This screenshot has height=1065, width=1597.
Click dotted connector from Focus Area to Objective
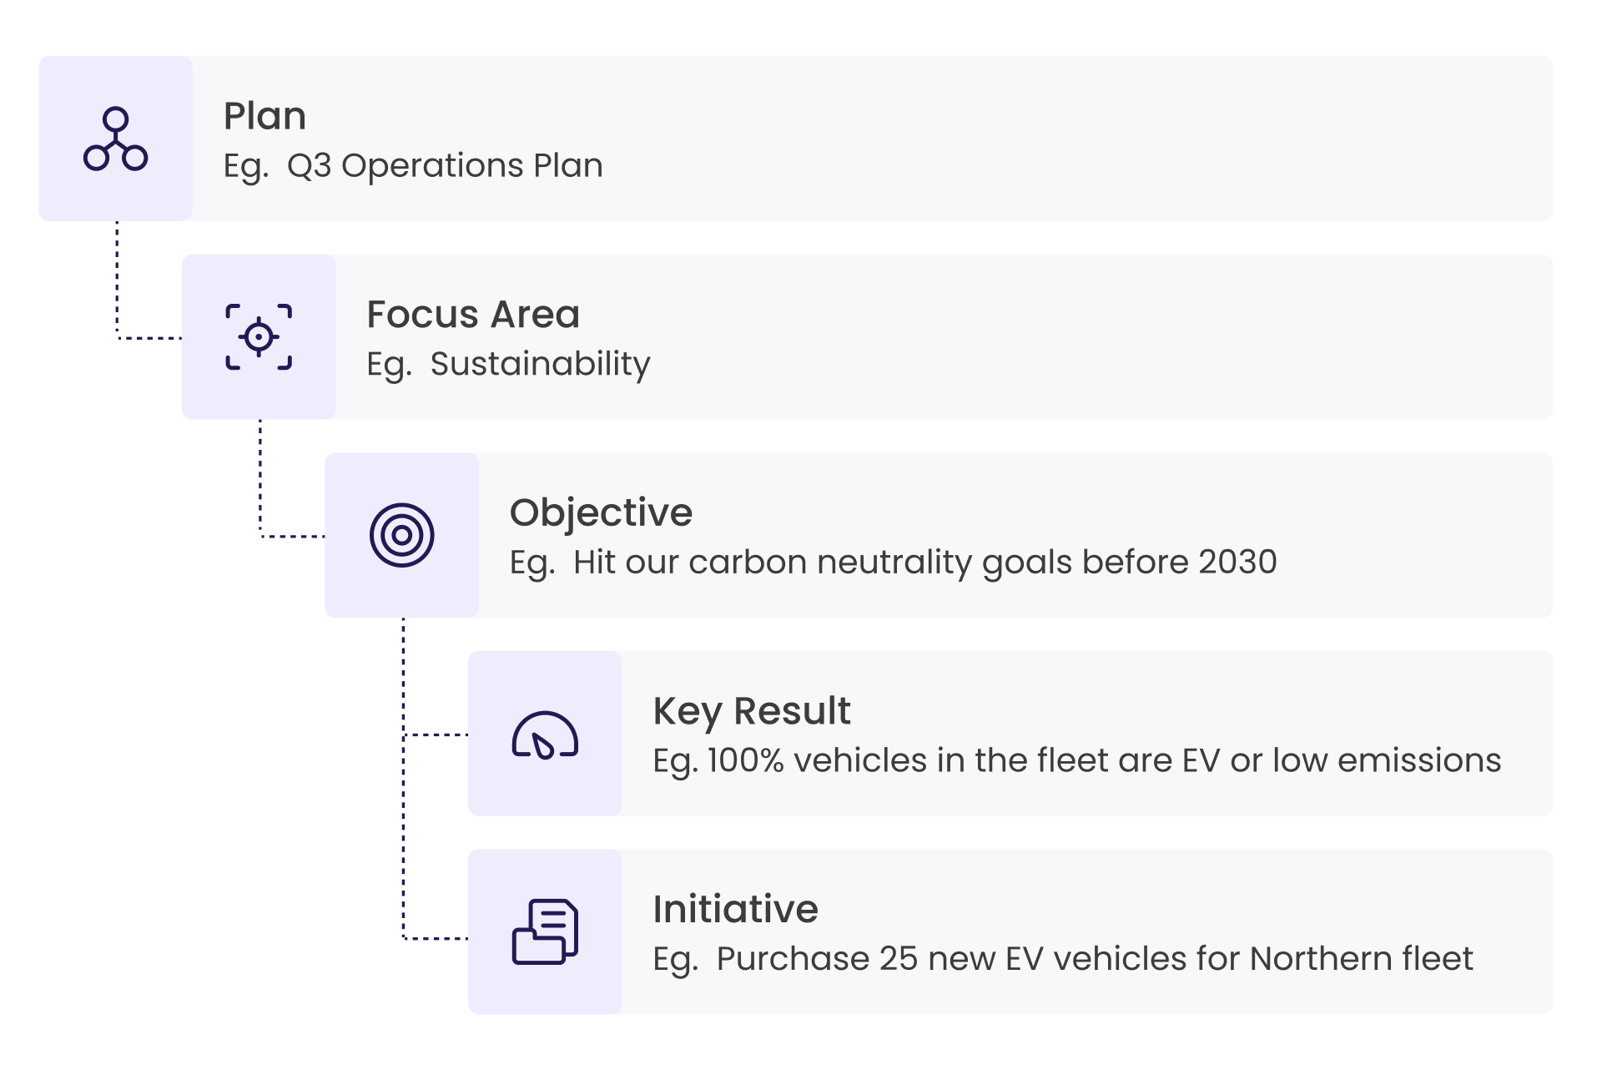click(x=260, y=484)
